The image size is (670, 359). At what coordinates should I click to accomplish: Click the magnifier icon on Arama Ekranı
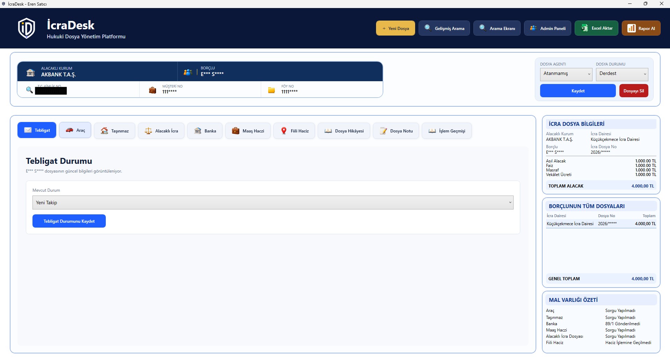click(483, 28)
